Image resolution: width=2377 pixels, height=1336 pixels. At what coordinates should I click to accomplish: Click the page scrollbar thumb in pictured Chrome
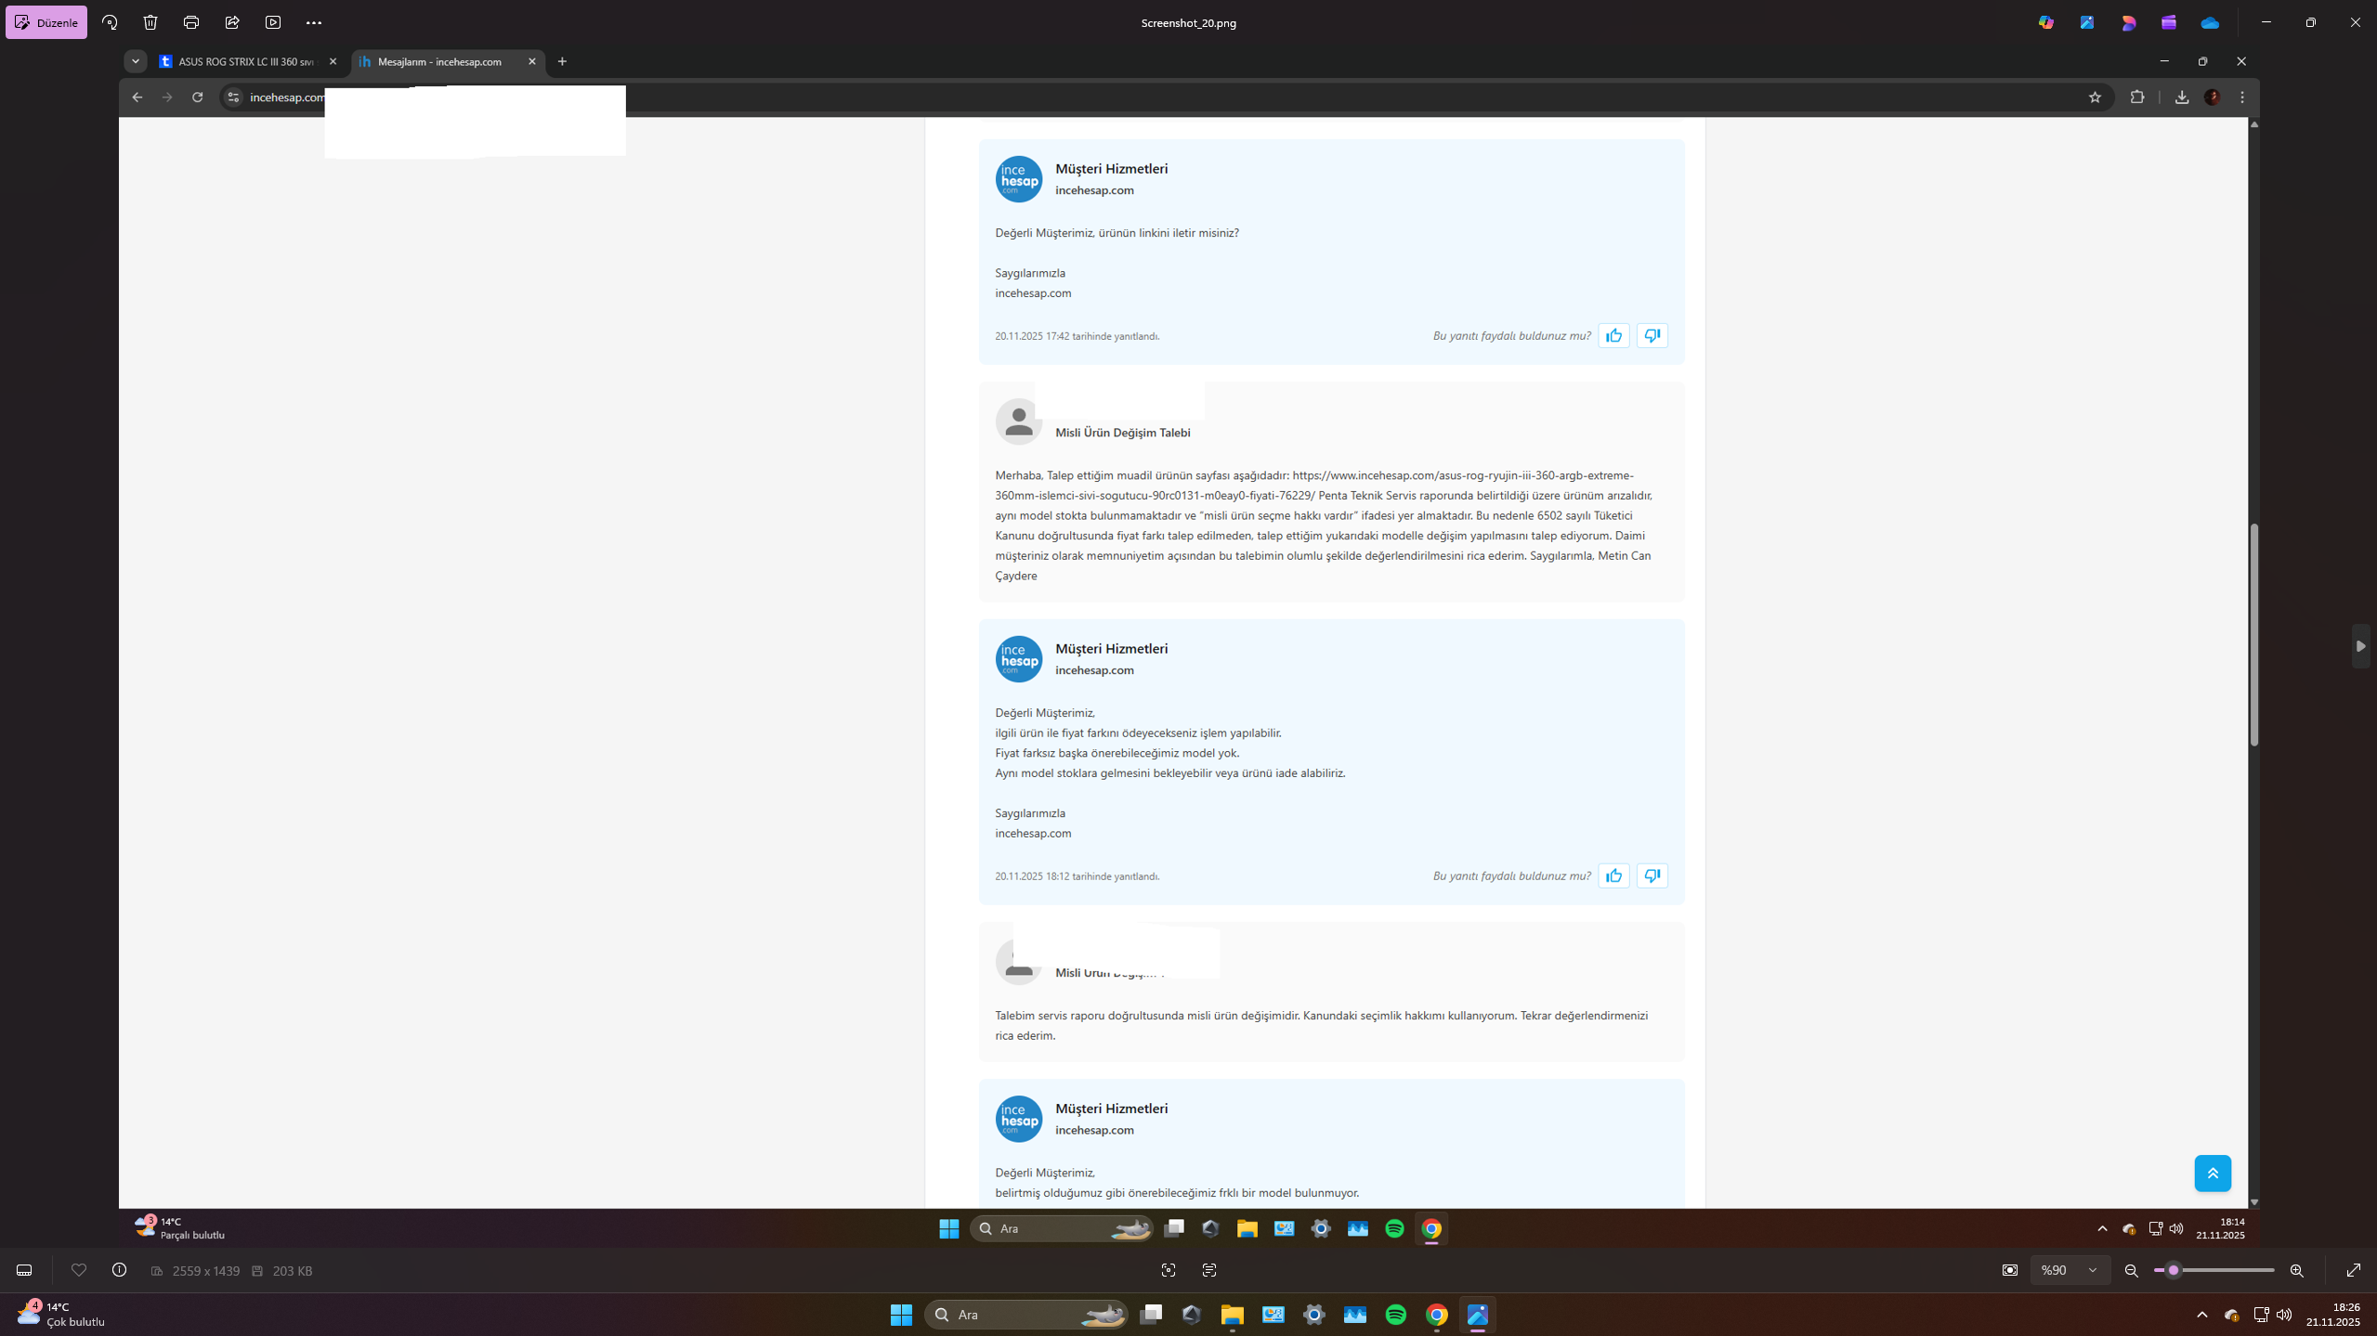(x=2253, y=635)
